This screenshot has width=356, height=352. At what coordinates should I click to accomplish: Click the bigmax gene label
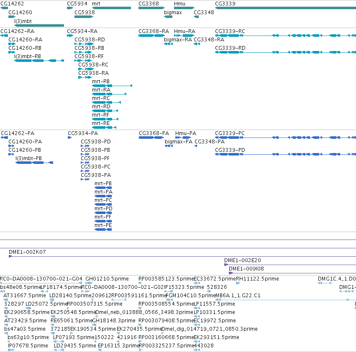173,13
